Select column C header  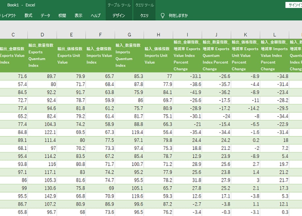tap(13, 35)
